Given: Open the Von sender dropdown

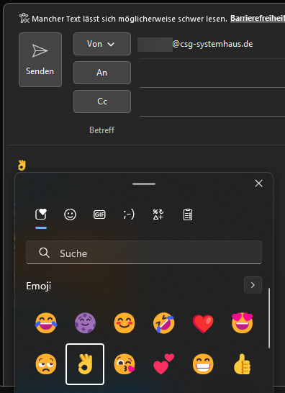Looking at the screenshot, I should coord(102,44).
